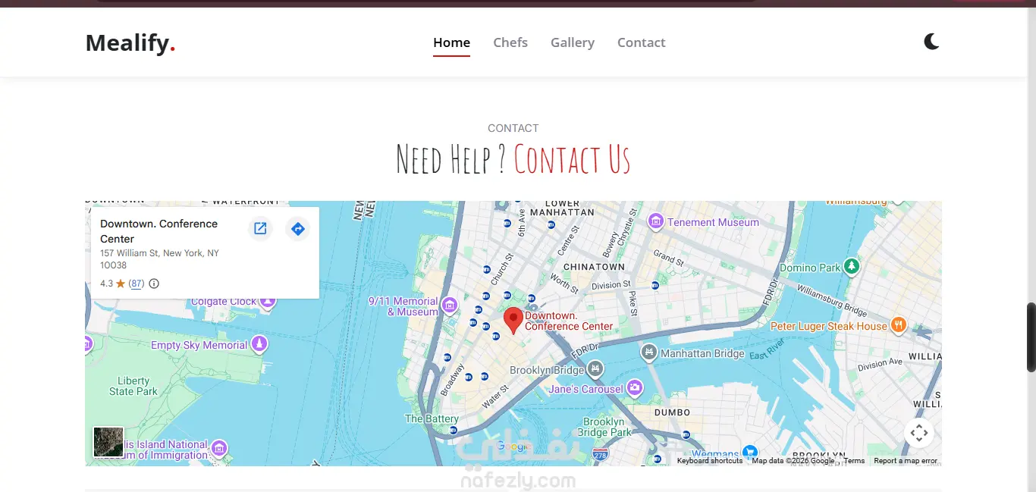Select the Downtown Conference Center red pin
This screenshot has width=1036, height=492.
[513, 321]
